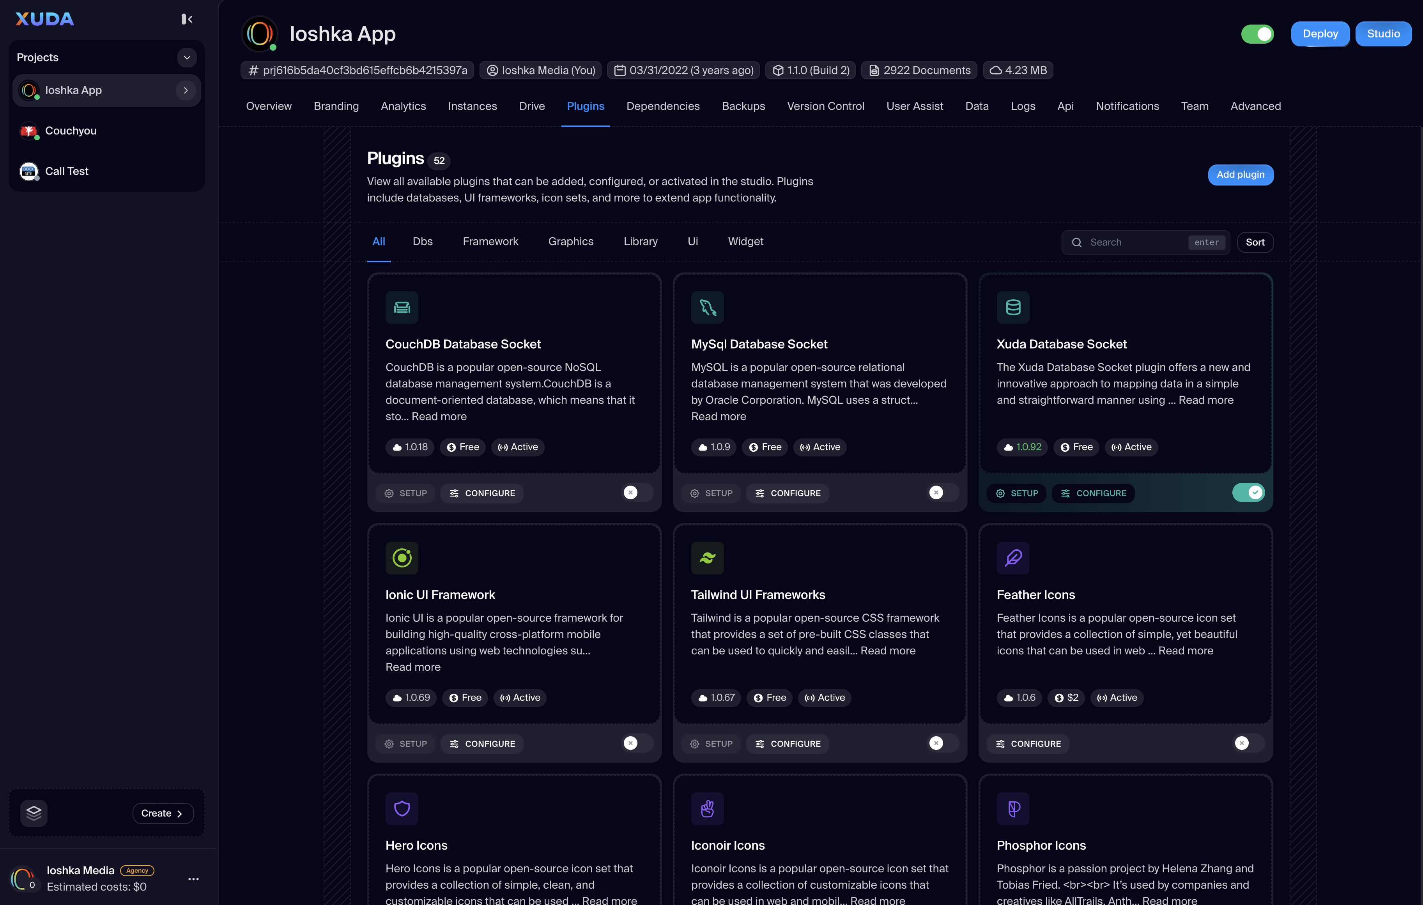The width and height of the screenshot is (1423, 905).
Task: Click the MySql dolphin plugin icon
Action: tap(707, 307)
